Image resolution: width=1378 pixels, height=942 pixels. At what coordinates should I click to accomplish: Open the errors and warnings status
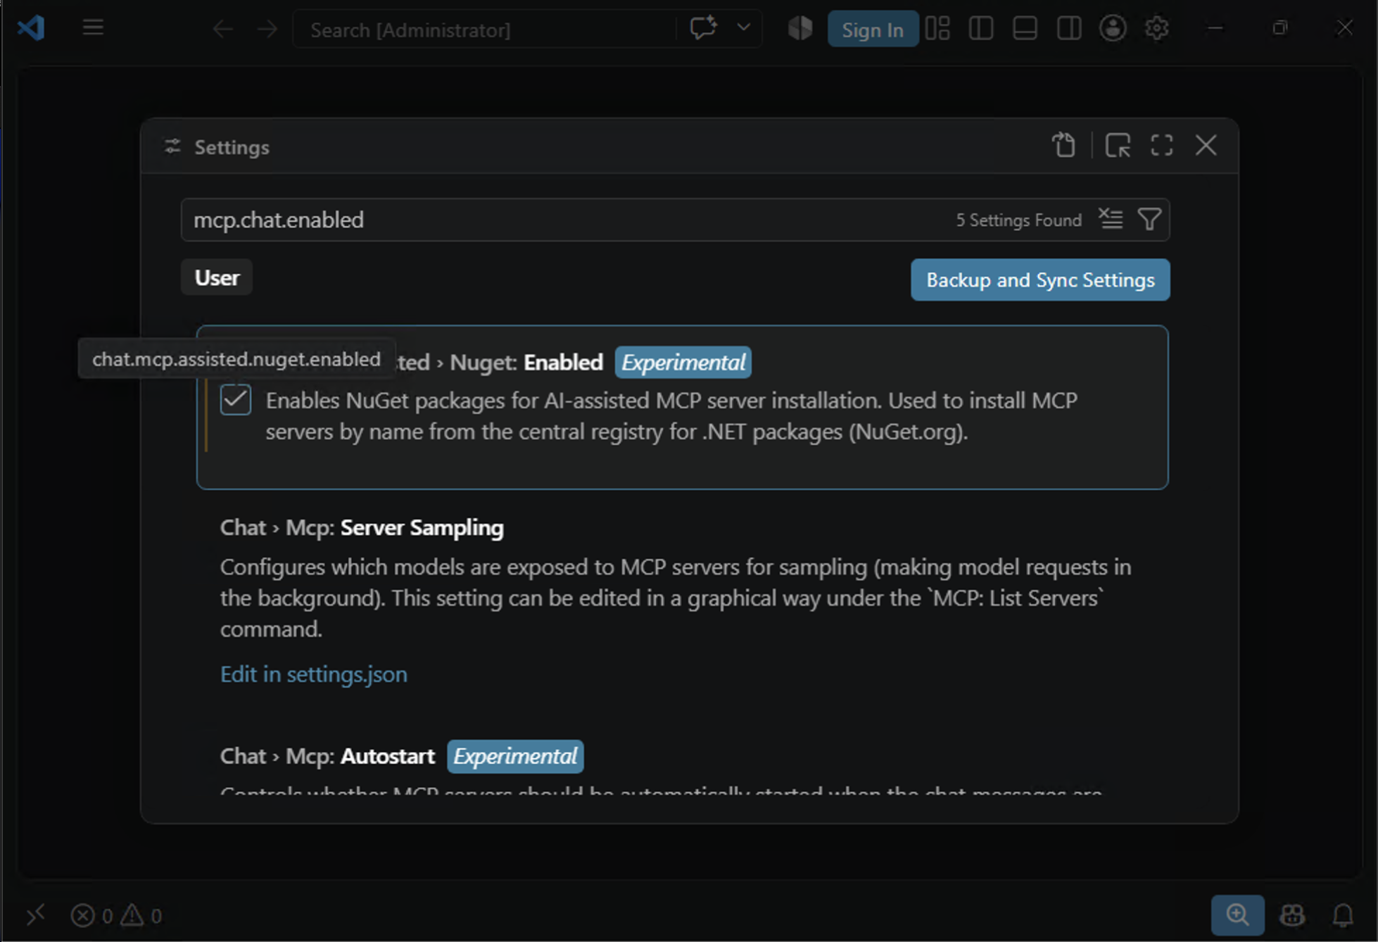(117, 915)
